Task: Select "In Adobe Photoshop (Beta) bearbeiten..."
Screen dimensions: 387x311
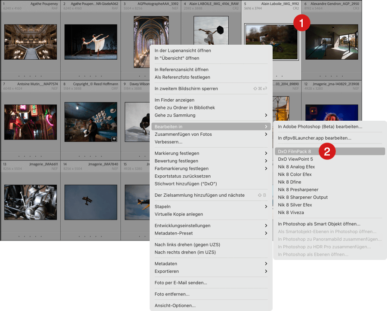Action: (x=320, y=127)
